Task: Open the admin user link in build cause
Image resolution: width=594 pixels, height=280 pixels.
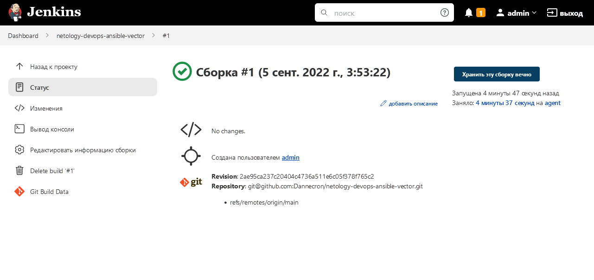Action: [290, 157]
